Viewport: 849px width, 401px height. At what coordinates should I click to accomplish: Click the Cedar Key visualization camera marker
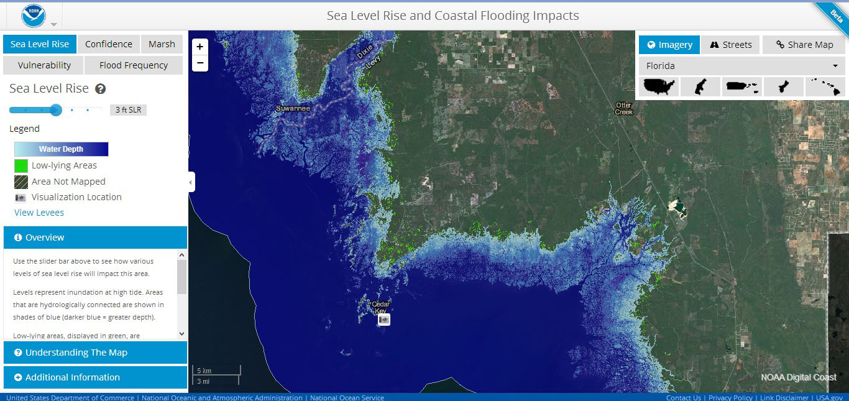[384, 319]
